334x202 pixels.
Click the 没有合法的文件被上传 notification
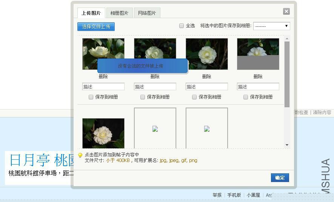click(143, 66)
